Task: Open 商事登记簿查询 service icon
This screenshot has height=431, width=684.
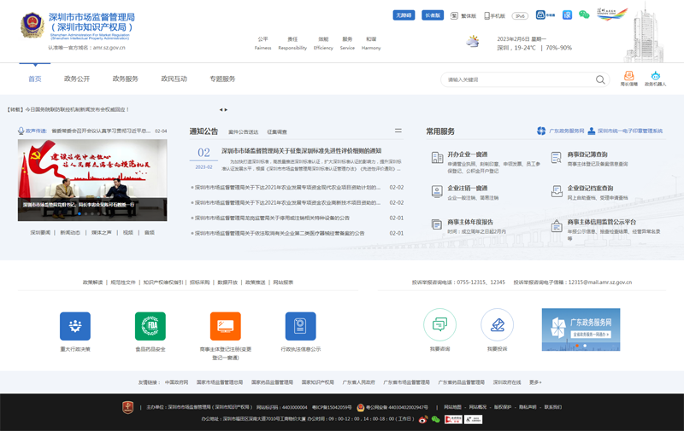Action: tap(557, 157)
